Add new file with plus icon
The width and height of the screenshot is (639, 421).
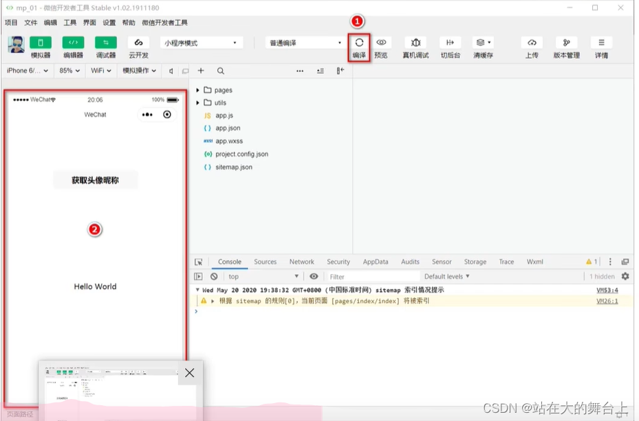[x=200, y=71]
